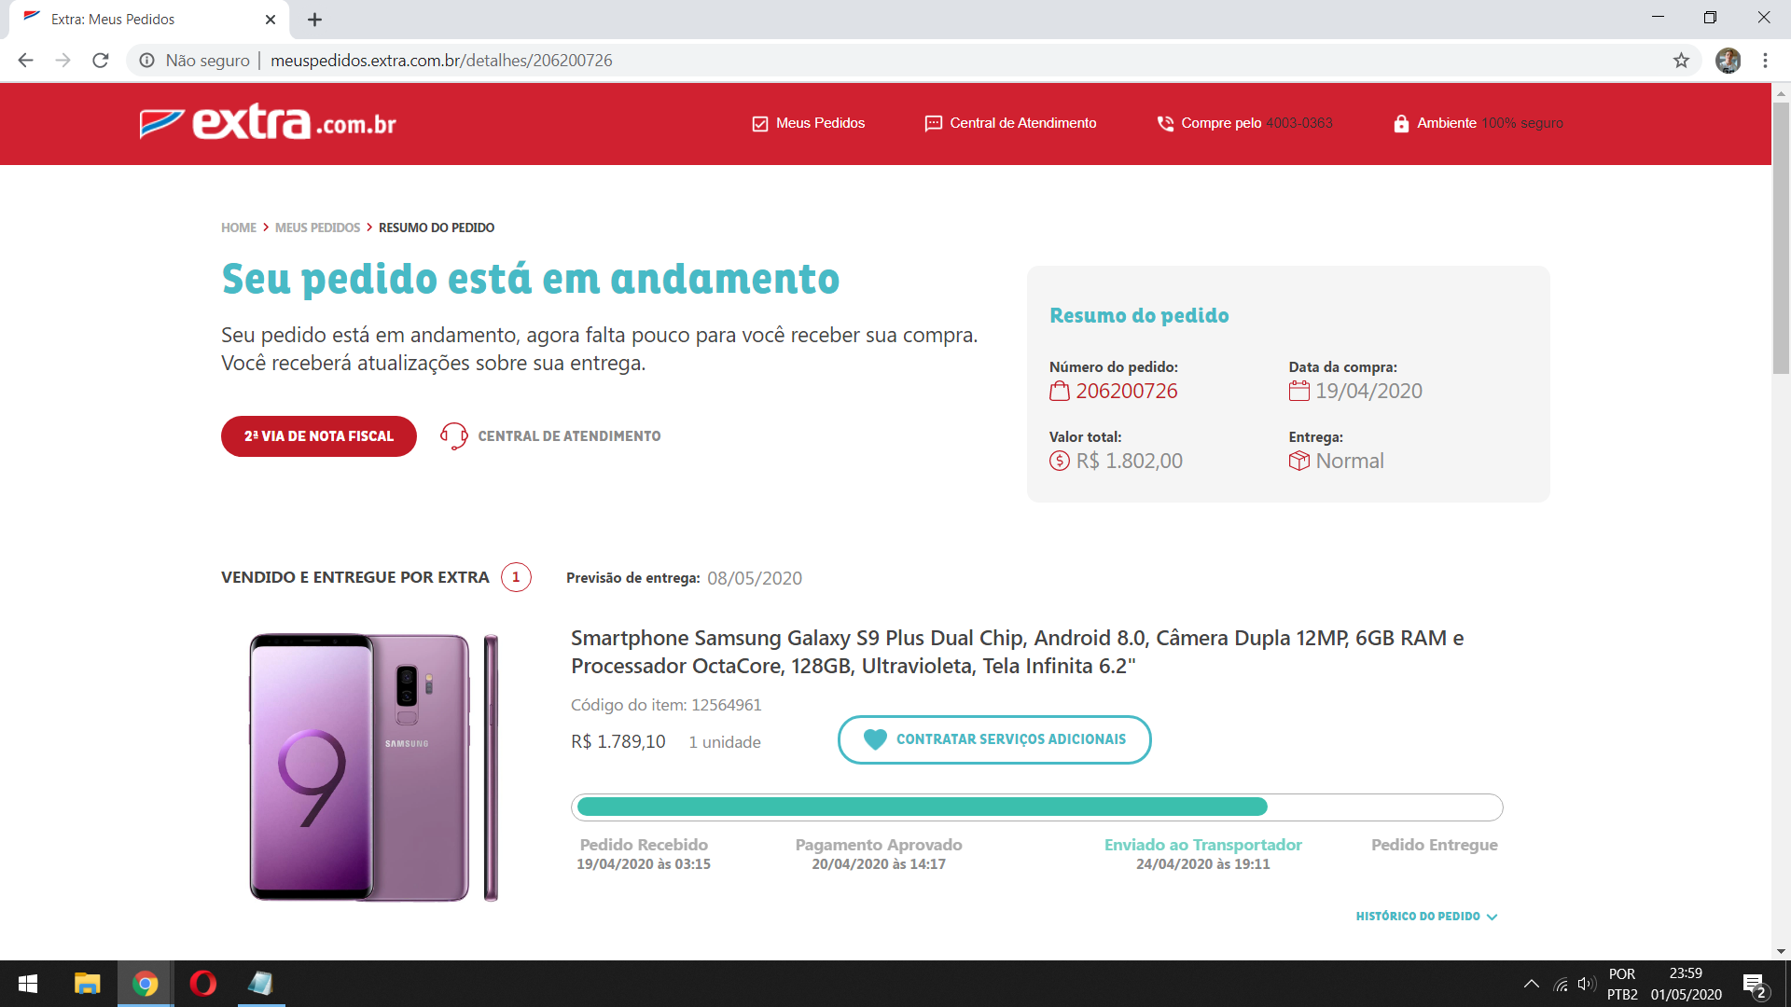Click the address bar URL
1791x1007 pixels.
441,61
